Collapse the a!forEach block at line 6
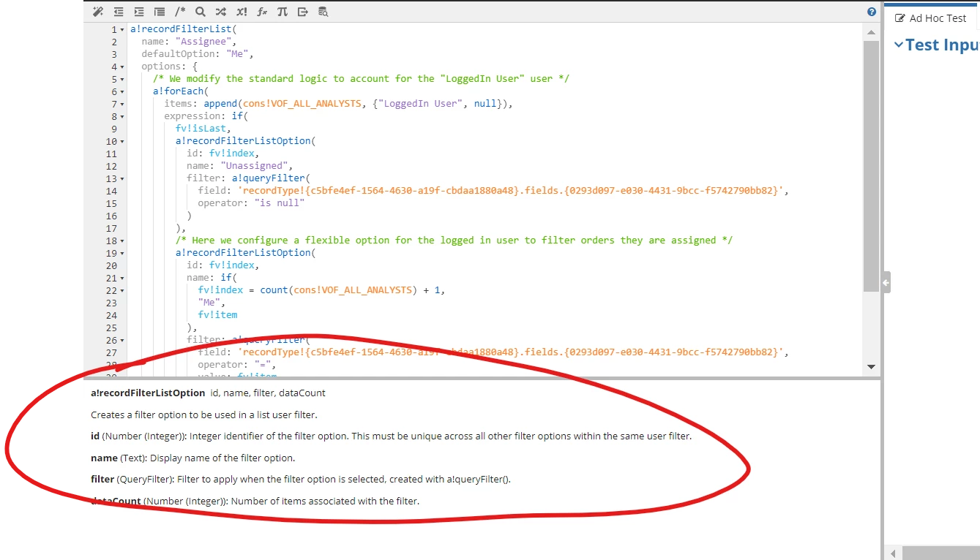The width and height of the screenshot is (980, 560). pos(122,92)
